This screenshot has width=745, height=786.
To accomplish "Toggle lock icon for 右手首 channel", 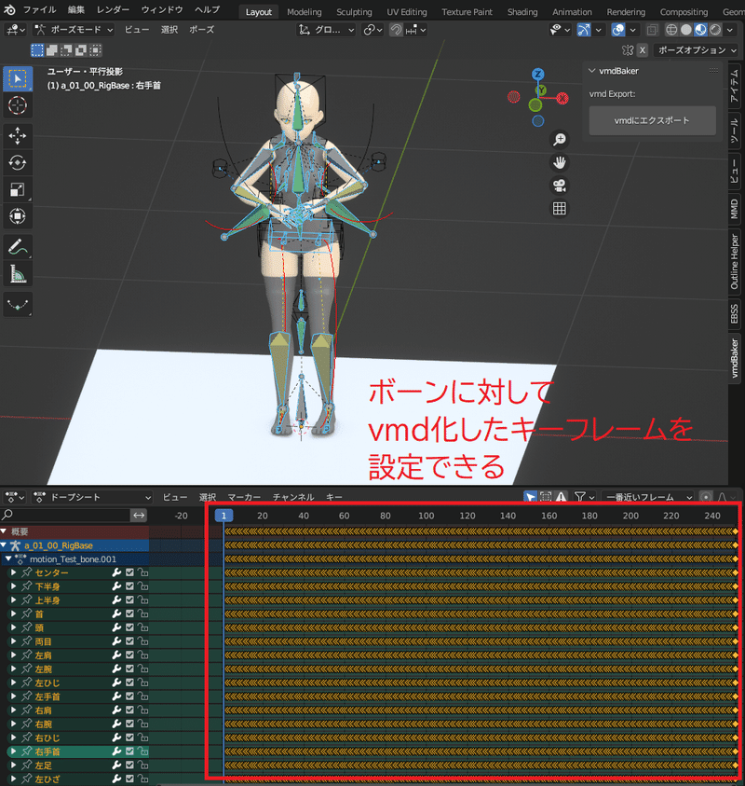I will (142, 752).
